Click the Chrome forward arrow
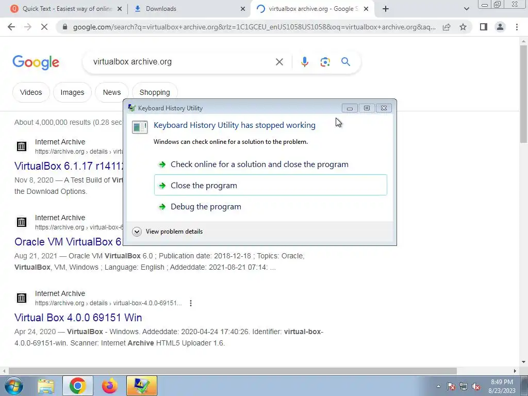The width and height of the screenshot is (528, 396). click(x=28, y=27)
